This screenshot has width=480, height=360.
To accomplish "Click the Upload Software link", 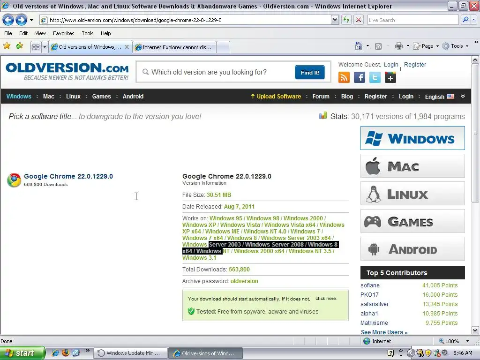I will click(x=276, y=97).
